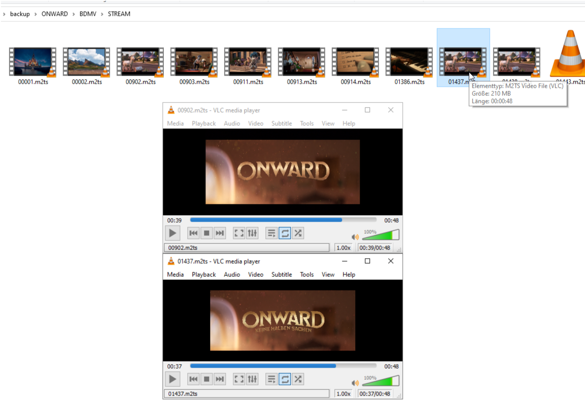
Task: Open extended settings in 01437.m2ts player
Action: tap(252, 380)
